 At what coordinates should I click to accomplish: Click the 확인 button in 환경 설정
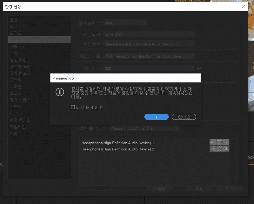click(x=199, y=188)
